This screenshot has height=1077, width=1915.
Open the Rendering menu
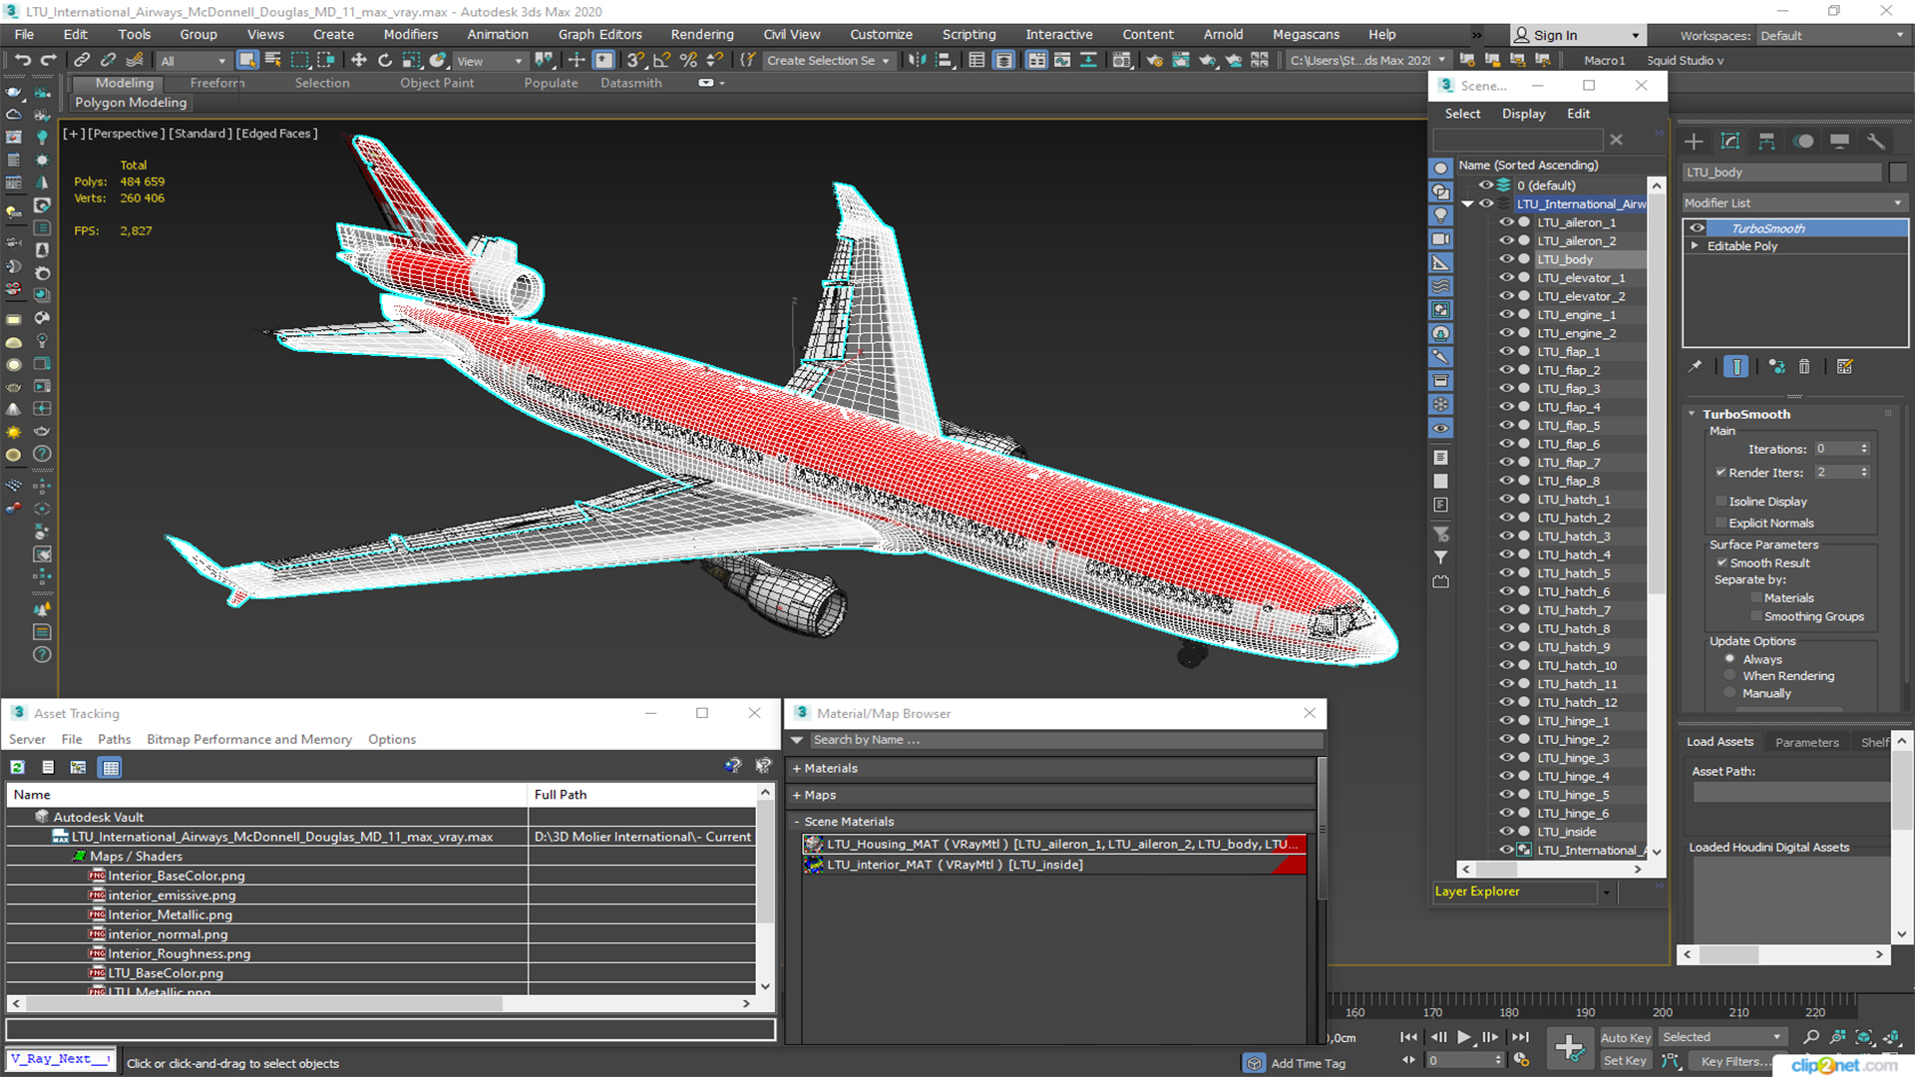(x=702, y=34)
